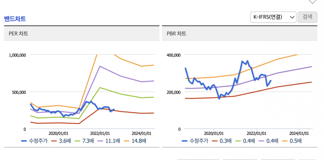Image resolution: width=324 pixels, height=160 pixels.
Task: Toggle the 0.3배 legend entry
Action: pyautogui.click(x=222, y=141)
